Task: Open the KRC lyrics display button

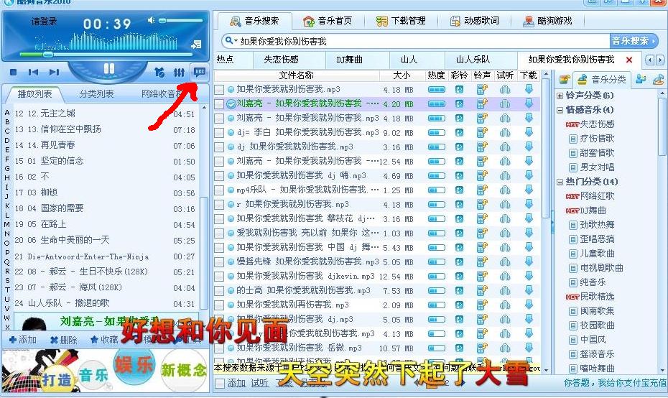Action: point(200,72)
